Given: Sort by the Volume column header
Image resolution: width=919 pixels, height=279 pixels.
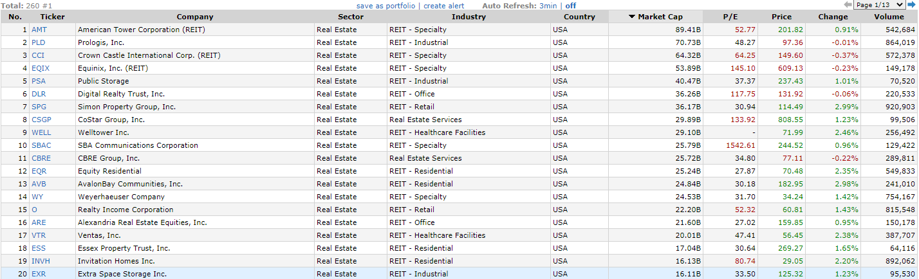Looking at the screenshot, I should coord(889,17).
